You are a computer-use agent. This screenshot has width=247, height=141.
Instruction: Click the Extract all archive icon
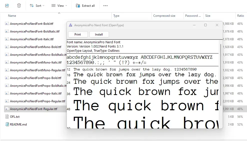pos(78,5)
